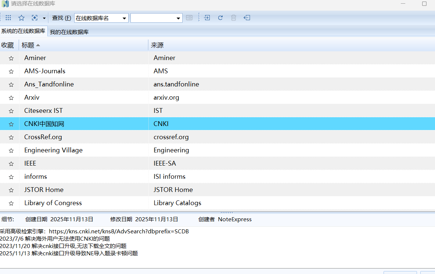Sort by the 标题 column header
The height and width of the screenshot is (274, 435).
click(30, 45)
